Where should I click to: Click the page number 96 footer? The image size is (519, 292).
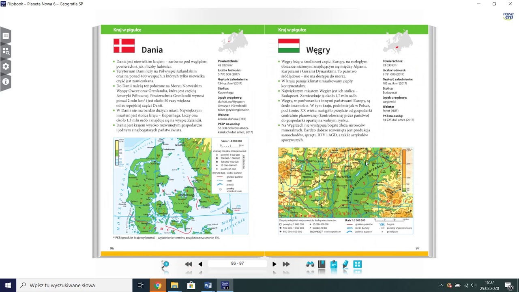(x=112, y=248)
